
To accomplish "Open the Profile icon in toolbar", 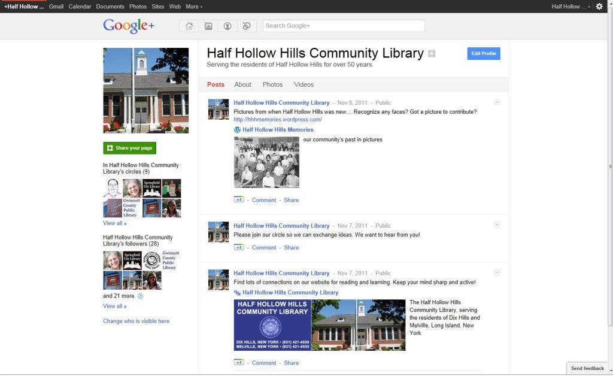I will coord(227,26).
